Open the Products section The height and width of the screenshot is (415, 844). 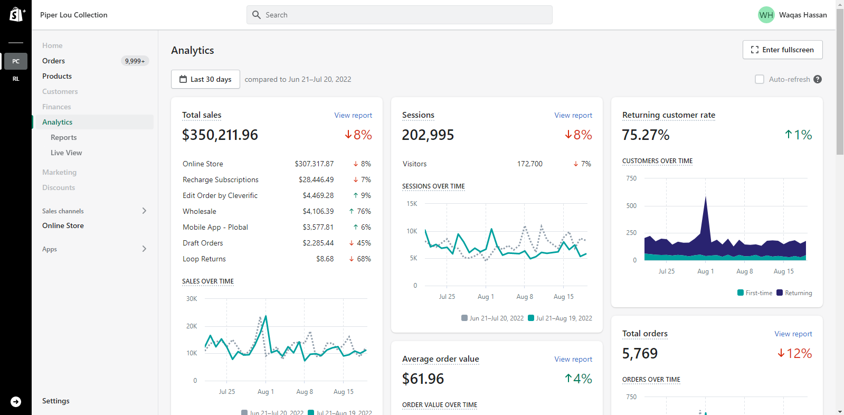[57, 76]
